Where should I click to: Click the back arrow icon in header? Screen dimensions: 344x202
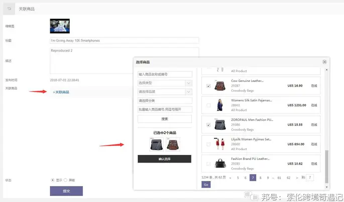pyautogui.click(x=10, y=9)
